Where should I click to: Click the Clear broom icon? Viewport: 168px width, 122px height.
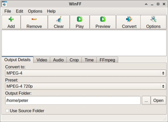(59, 19)
